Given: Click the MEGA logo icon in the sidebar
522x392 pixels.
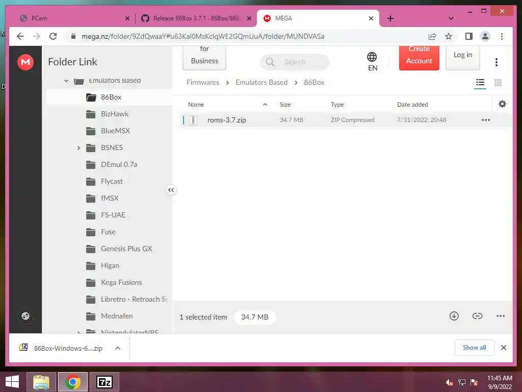Looking at the screenshot, I should (x=25, y=62).
